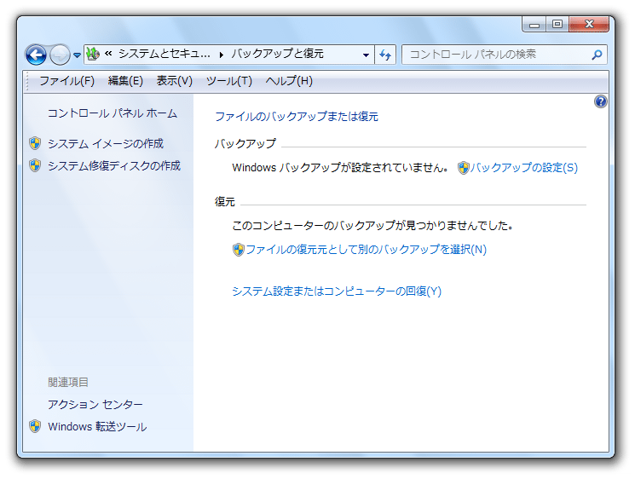This screenshot has height=479, width=635.
Task: Click shield icon beside システム イメージの作成
Action: 35,143
